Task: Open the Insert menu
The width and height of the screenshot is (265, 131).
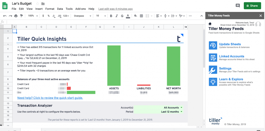Action: [x=39, y=9]
